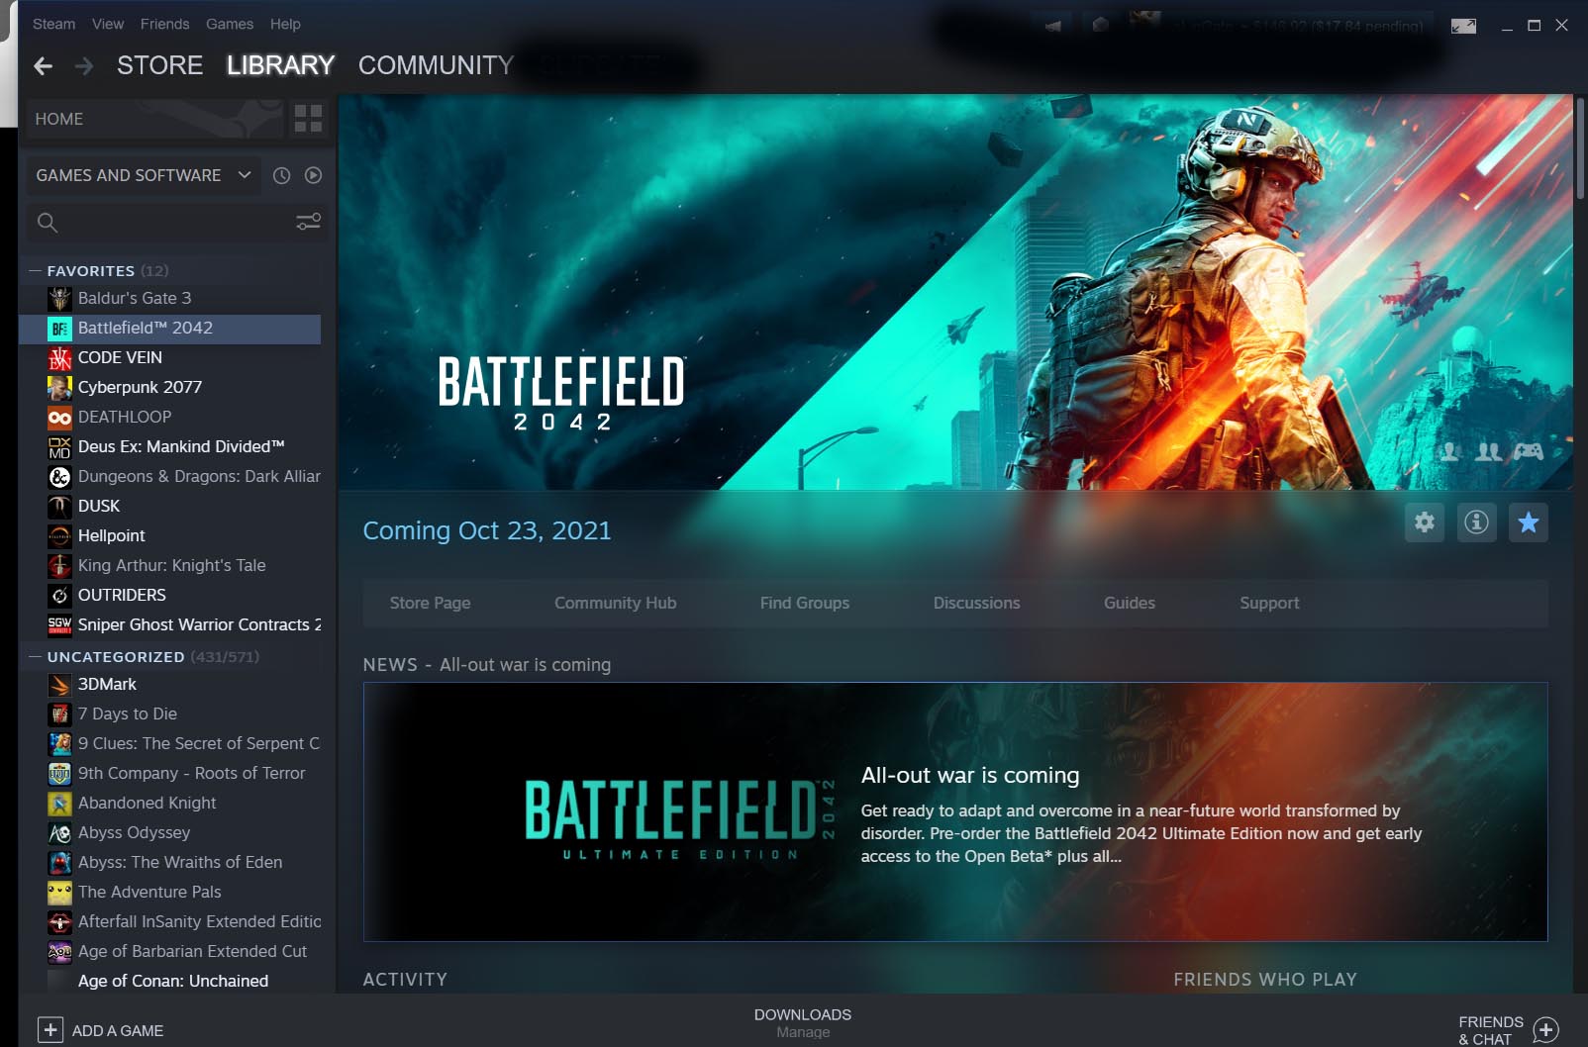
Task: Open the Cyberpunk 2077 game icon
Action: 60,387
